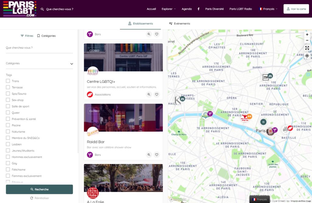Open the bottom Français language selector
312x203 pixels.
(260, 199)
